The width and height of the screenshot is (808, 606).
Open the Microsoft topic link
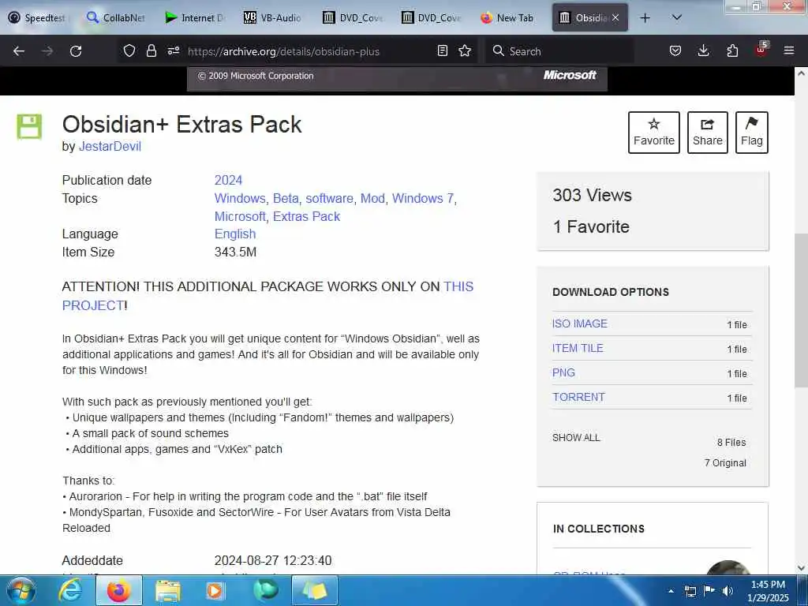pyautogui.click(x=240, y=216)
